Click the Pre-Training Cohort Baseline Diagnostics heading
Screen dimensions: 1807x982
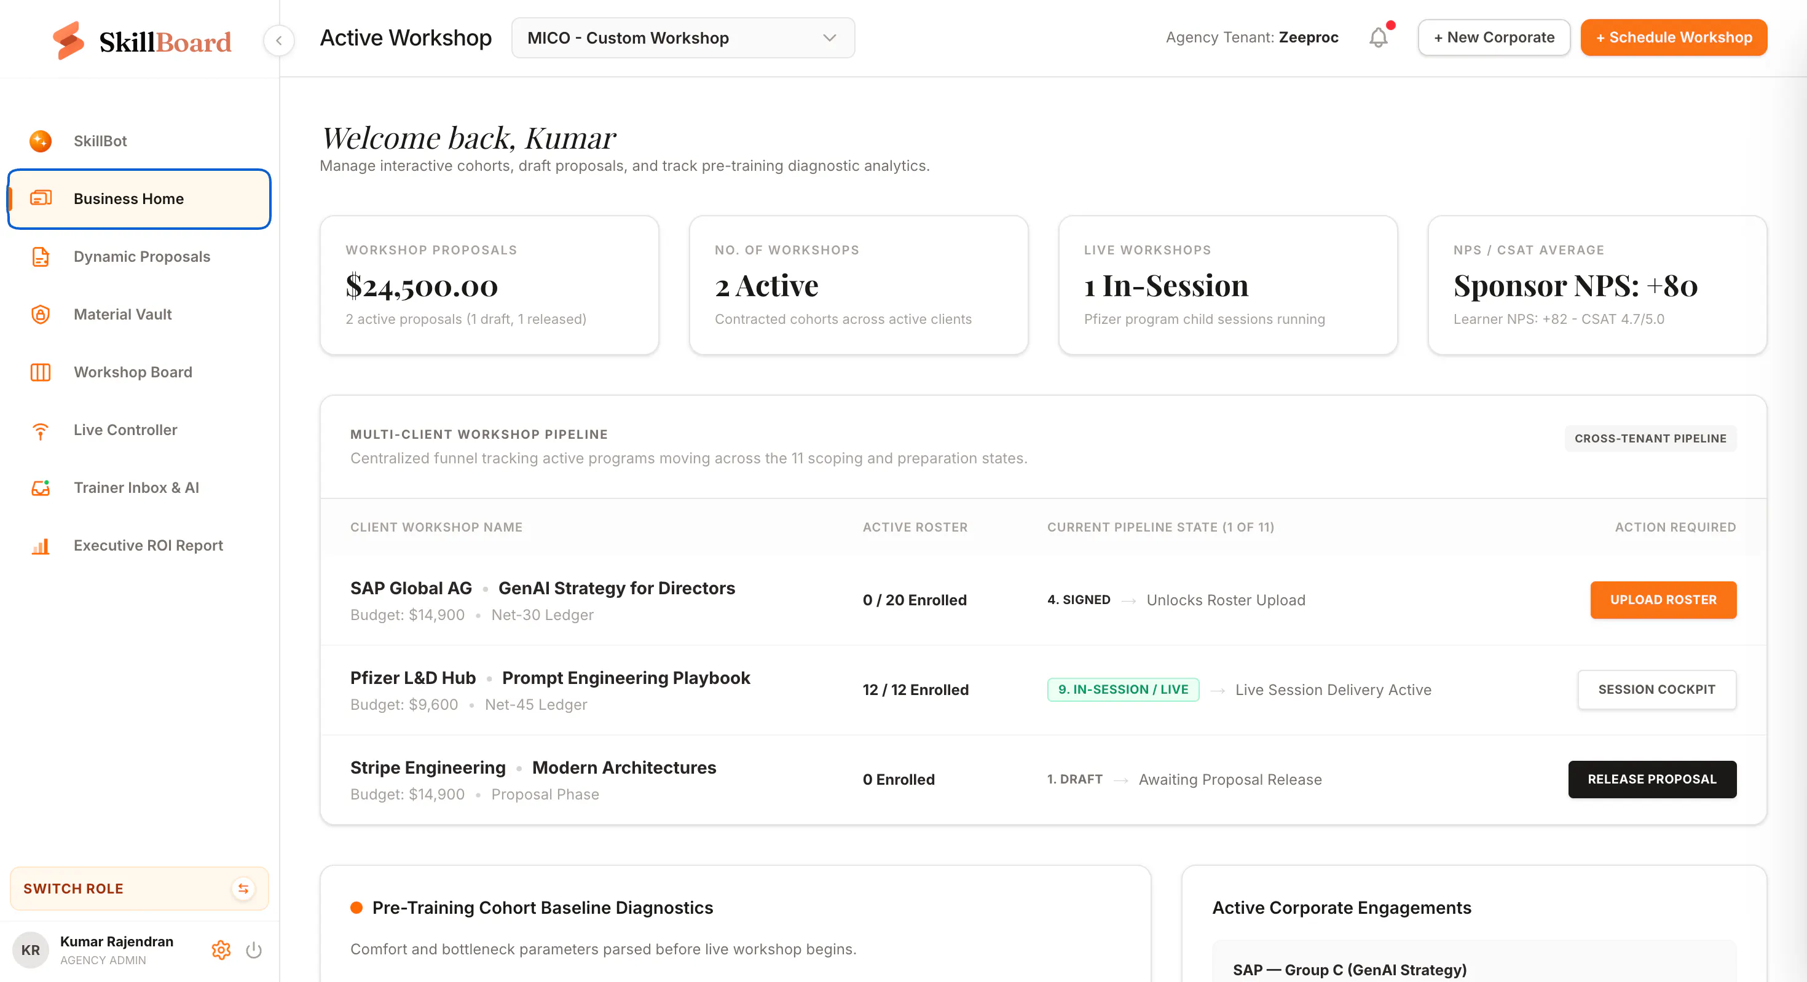pos(542,908)
